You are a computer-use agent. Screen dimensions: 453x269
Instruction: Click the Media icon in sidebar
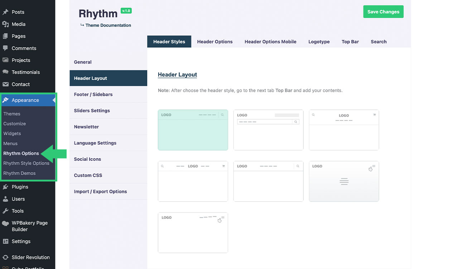click(x=5, y=24)
